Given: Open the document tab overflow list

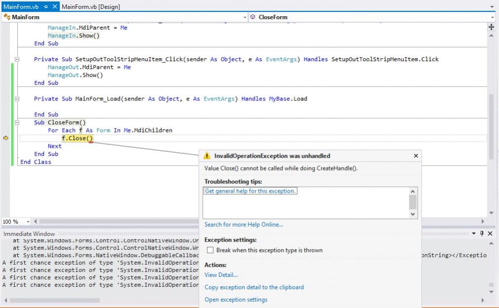Looking at the screenshot, I should [x=492, y=7].
